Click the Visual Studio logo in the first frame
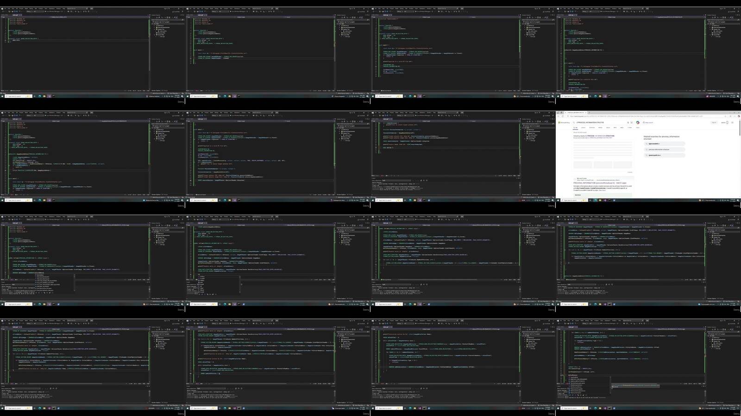The image size is (741, 416). (x=2, y=9)
